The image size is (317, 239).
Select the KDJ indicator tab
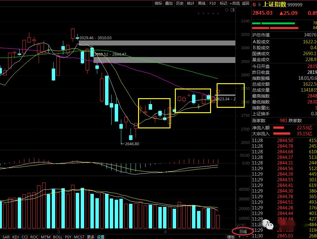pos(16,237)
